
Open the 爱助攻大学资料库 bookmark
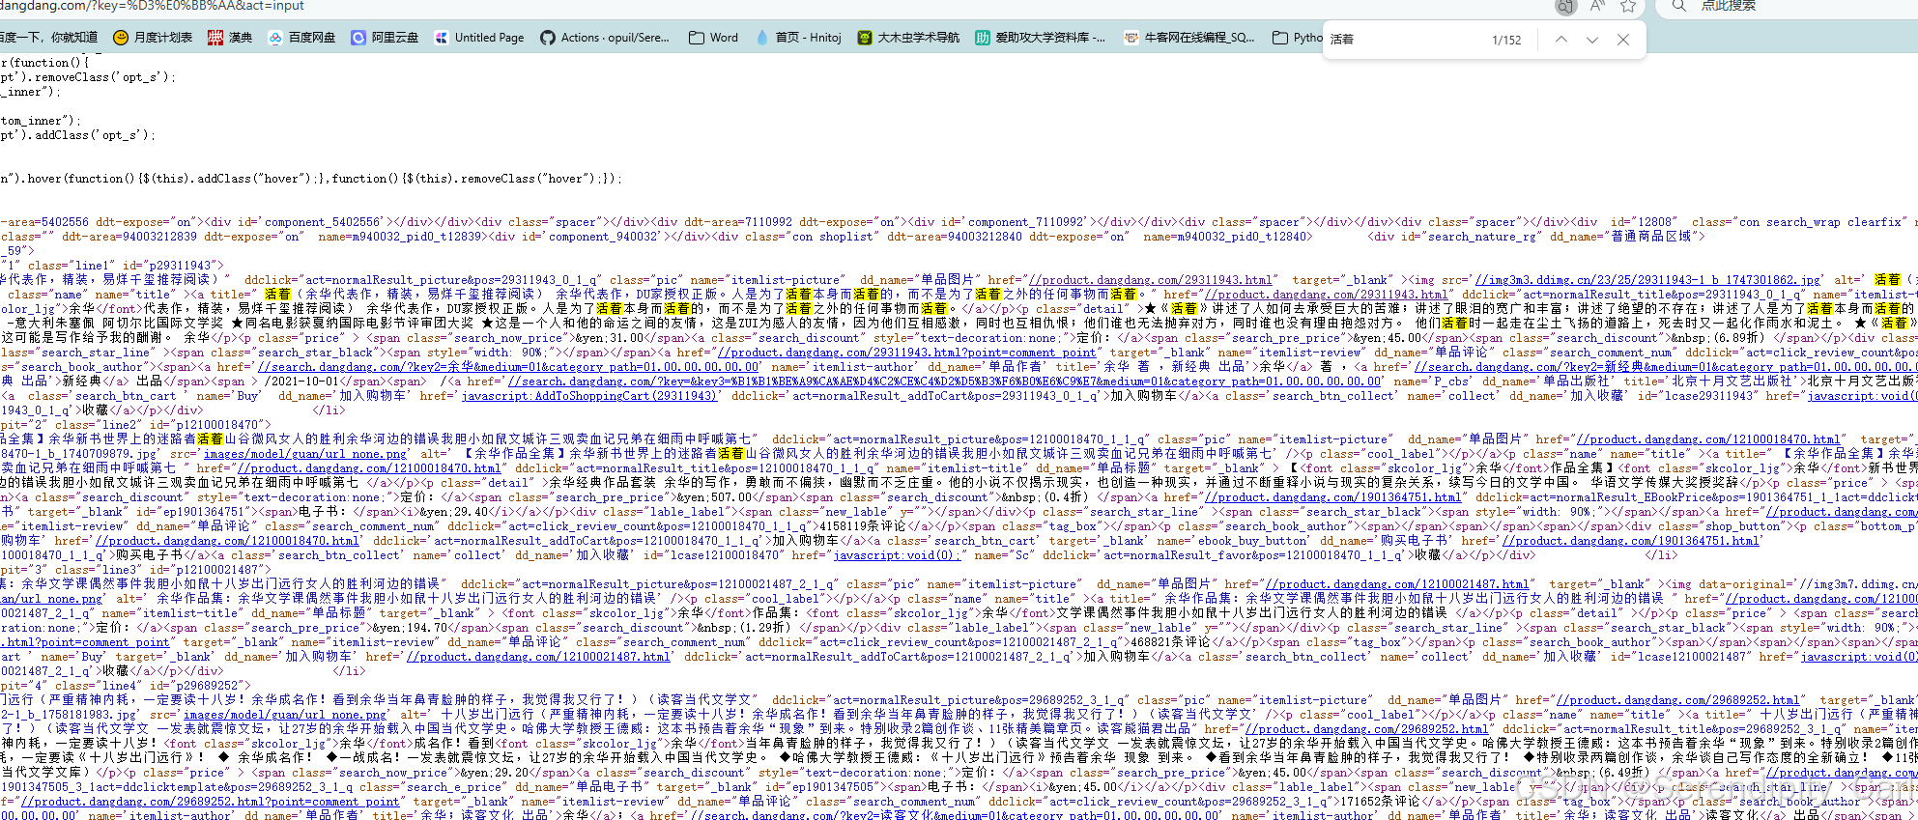(x=1040, y=38)
